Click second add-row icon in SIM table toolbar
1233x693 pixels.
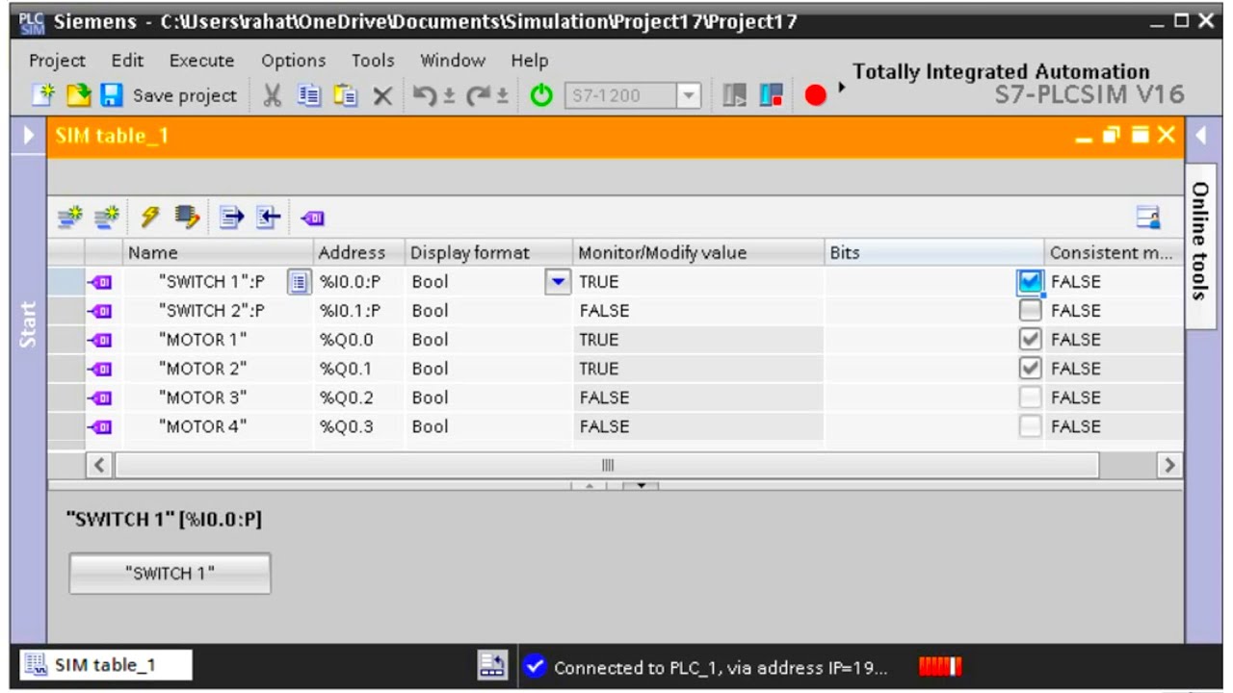[x=107, y=218]
